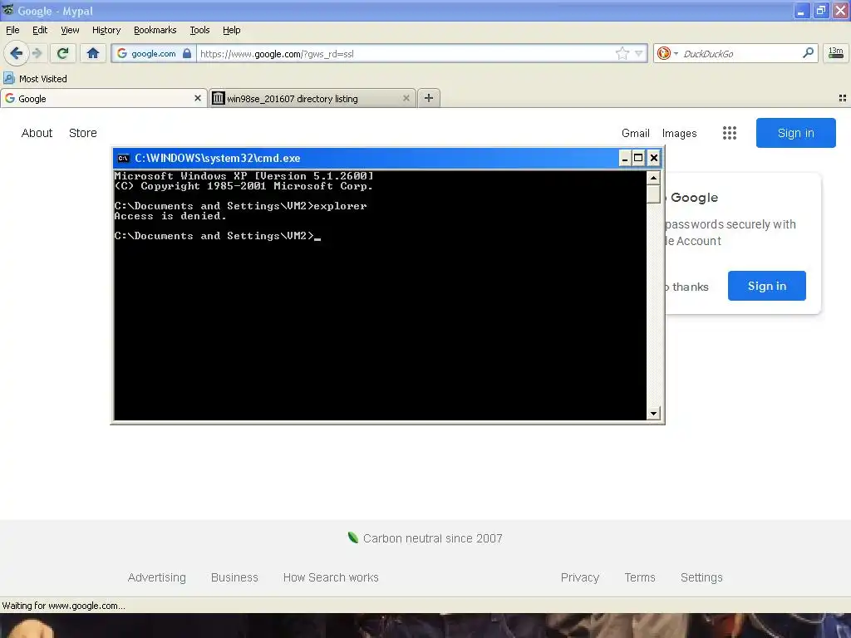This screenshot has width=851, height=638.
Task: Open the Most Visited bookmarks folder
Action: click(35, 79)
